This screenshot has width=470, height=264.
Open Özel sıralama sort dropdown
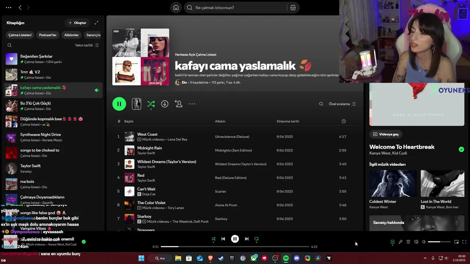(x=342, y=104)
